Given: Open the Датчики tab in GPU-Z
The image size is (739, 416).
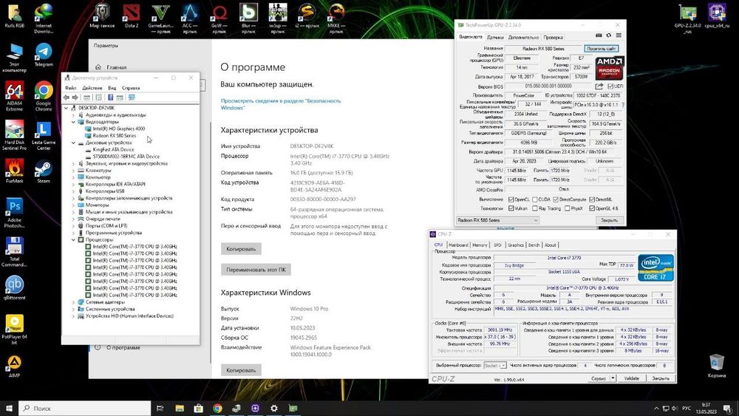Looking at the screenshot, I should click(495, 37).
